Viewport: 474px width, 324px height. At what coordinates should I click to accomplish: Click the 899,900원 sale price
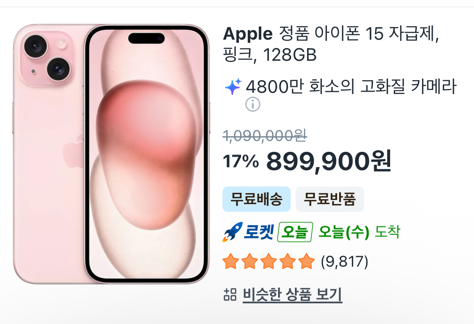(329, 161)
